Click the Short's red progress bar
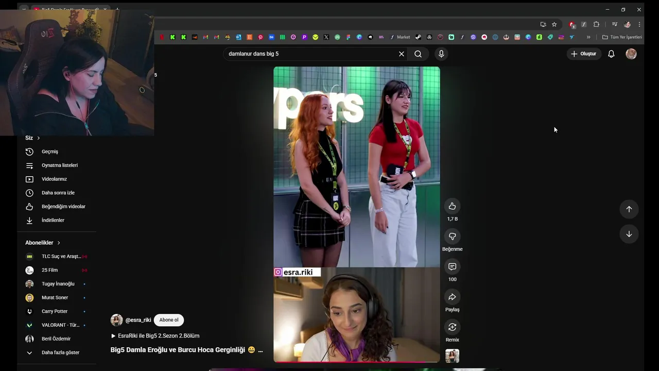Screen dimensions: 659x371 (x=356, y=362)
